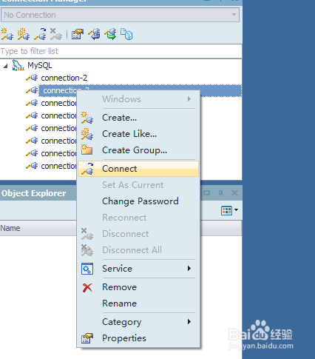Open the Windows submenu entry
Screen dimensions: 315x359
coord(138,99)
